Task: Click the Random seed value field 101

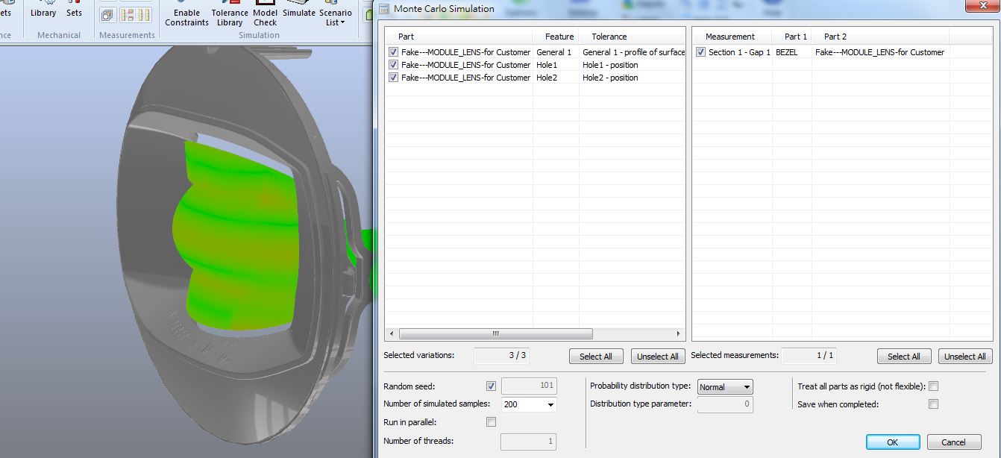Action: (x=529, y=386)
